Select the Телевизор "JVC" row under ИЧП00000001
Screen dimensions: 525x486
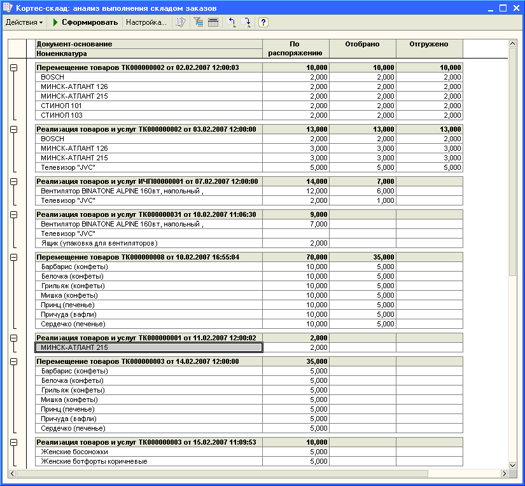coord(149,200)
